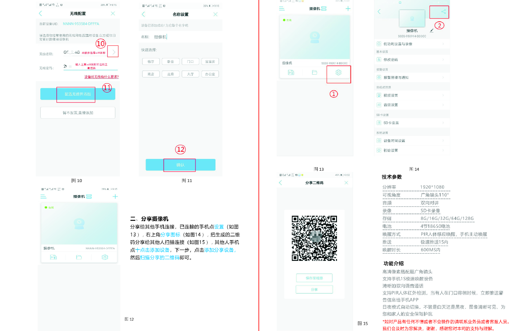Tap the pencil edit icon beside 摄像机 name
This screenshot has width=517, height=331.
pos(432,31)
